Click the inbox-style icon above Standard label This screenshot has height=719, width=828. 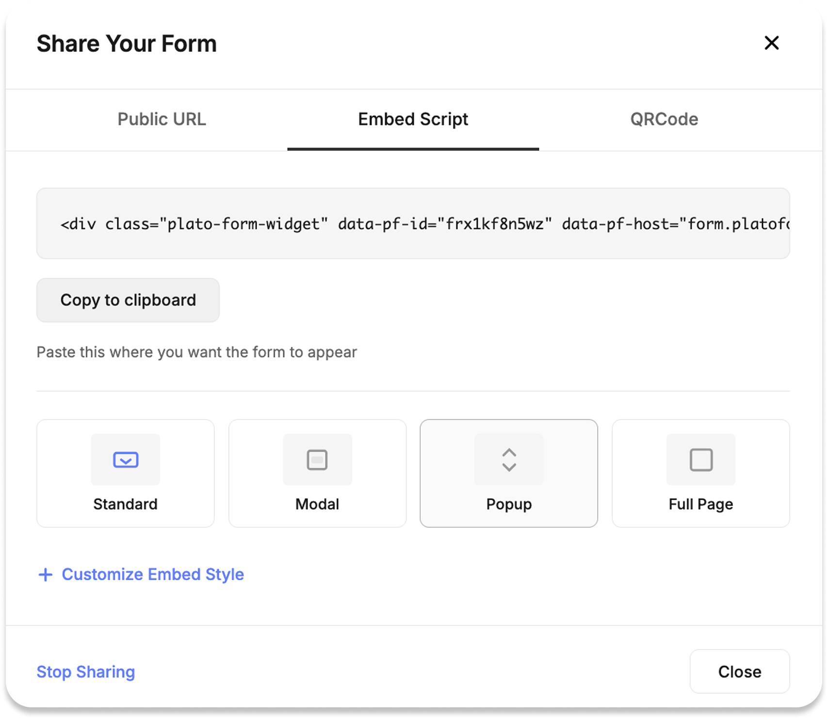point(125,459)
